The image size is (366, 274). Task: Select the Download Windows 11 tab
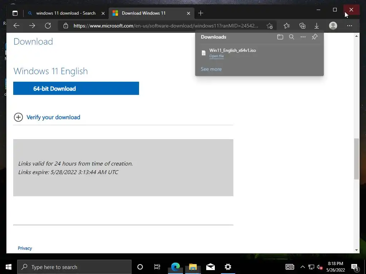tap(151, 13)
